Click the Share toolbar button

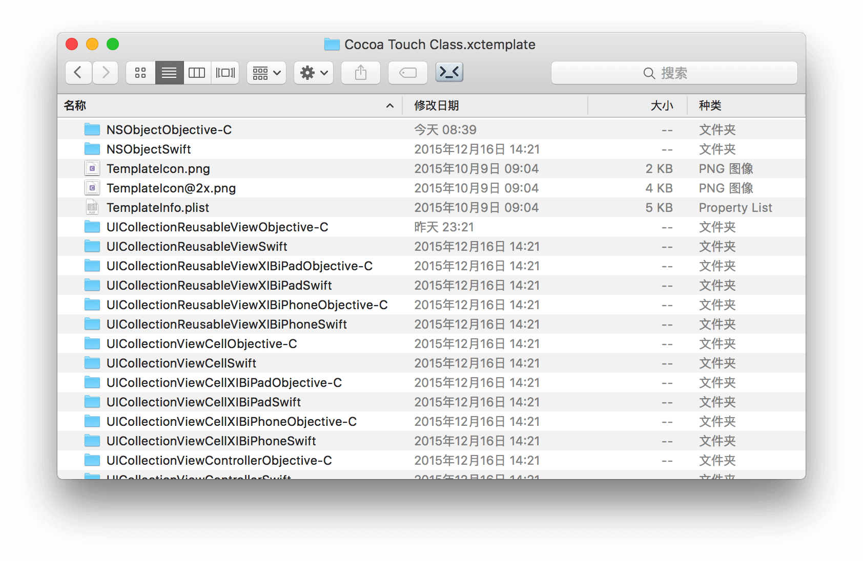pyautogui.click(x=361, y=73)
